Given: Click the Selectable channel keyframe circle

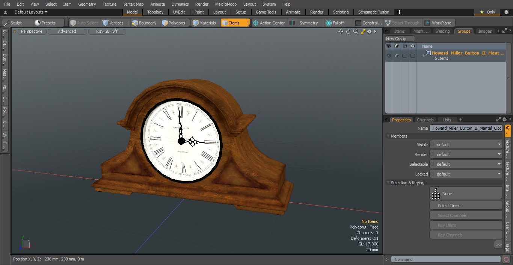Looking at the screenshot, I should coord(432,164).
